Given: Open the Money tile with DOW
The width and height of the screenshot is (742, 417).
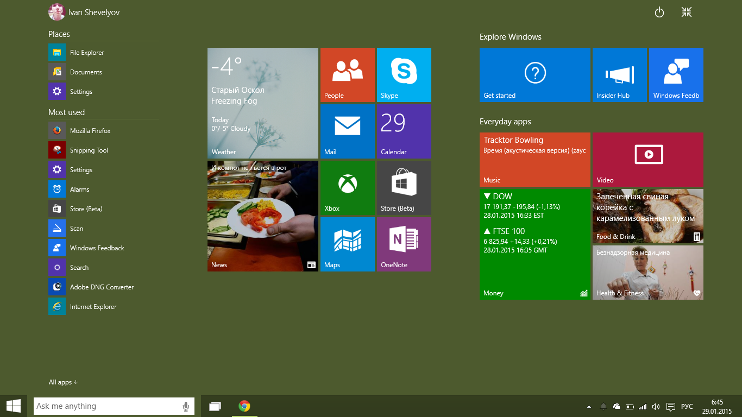Looking at the screenshot, I should point(535,244).
